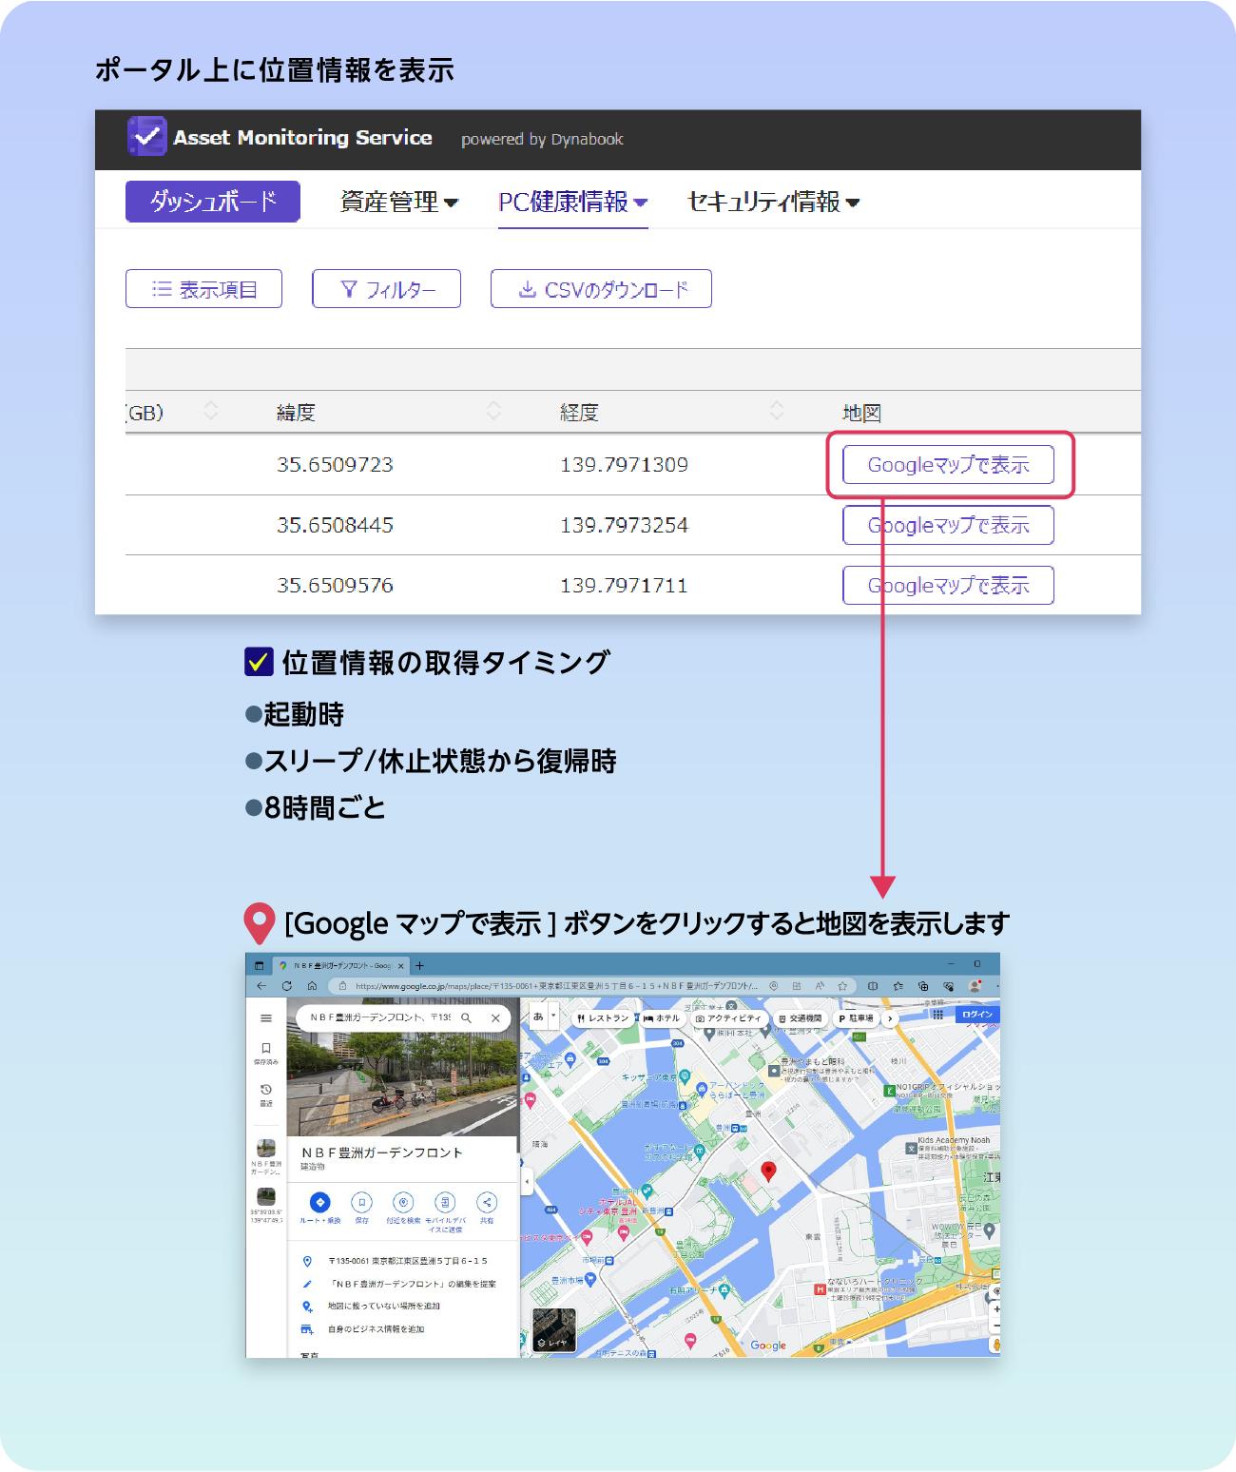This screenshot has width=1236, height=1472.
Task: Clear the Maps search with X icon
Action: tap(495, 1017)
